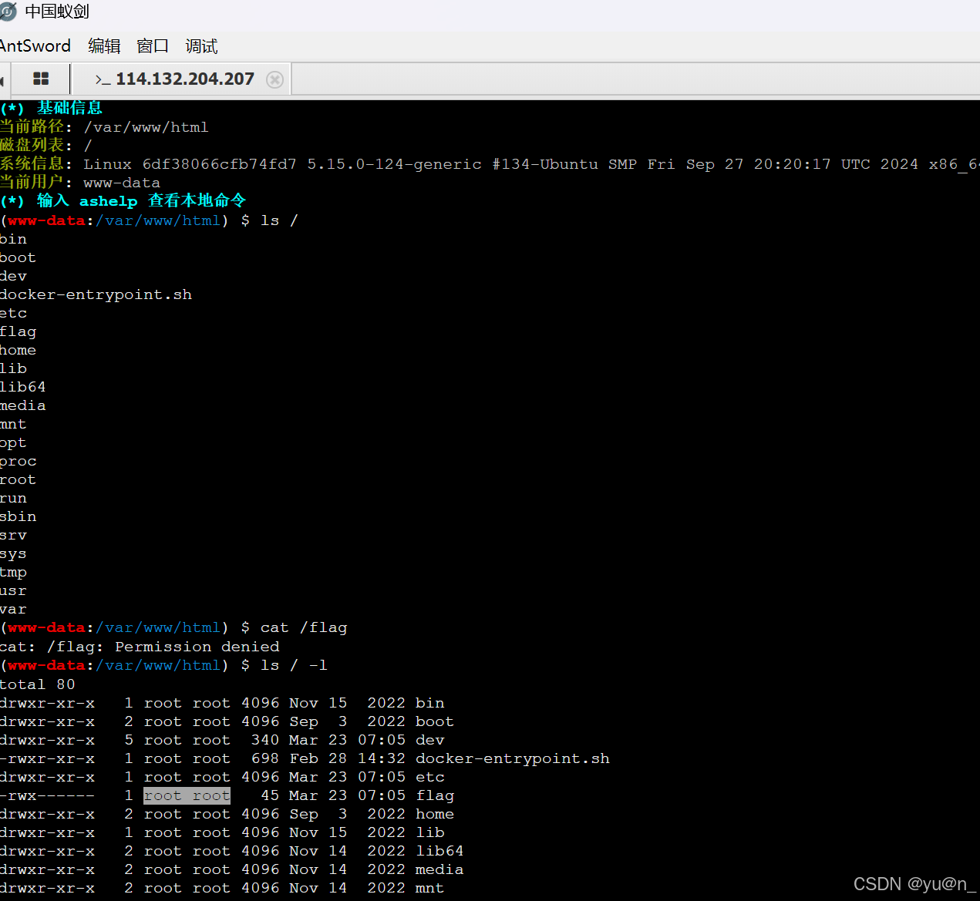Click the www-data username in the shell prompt

[x=45, y=220]
